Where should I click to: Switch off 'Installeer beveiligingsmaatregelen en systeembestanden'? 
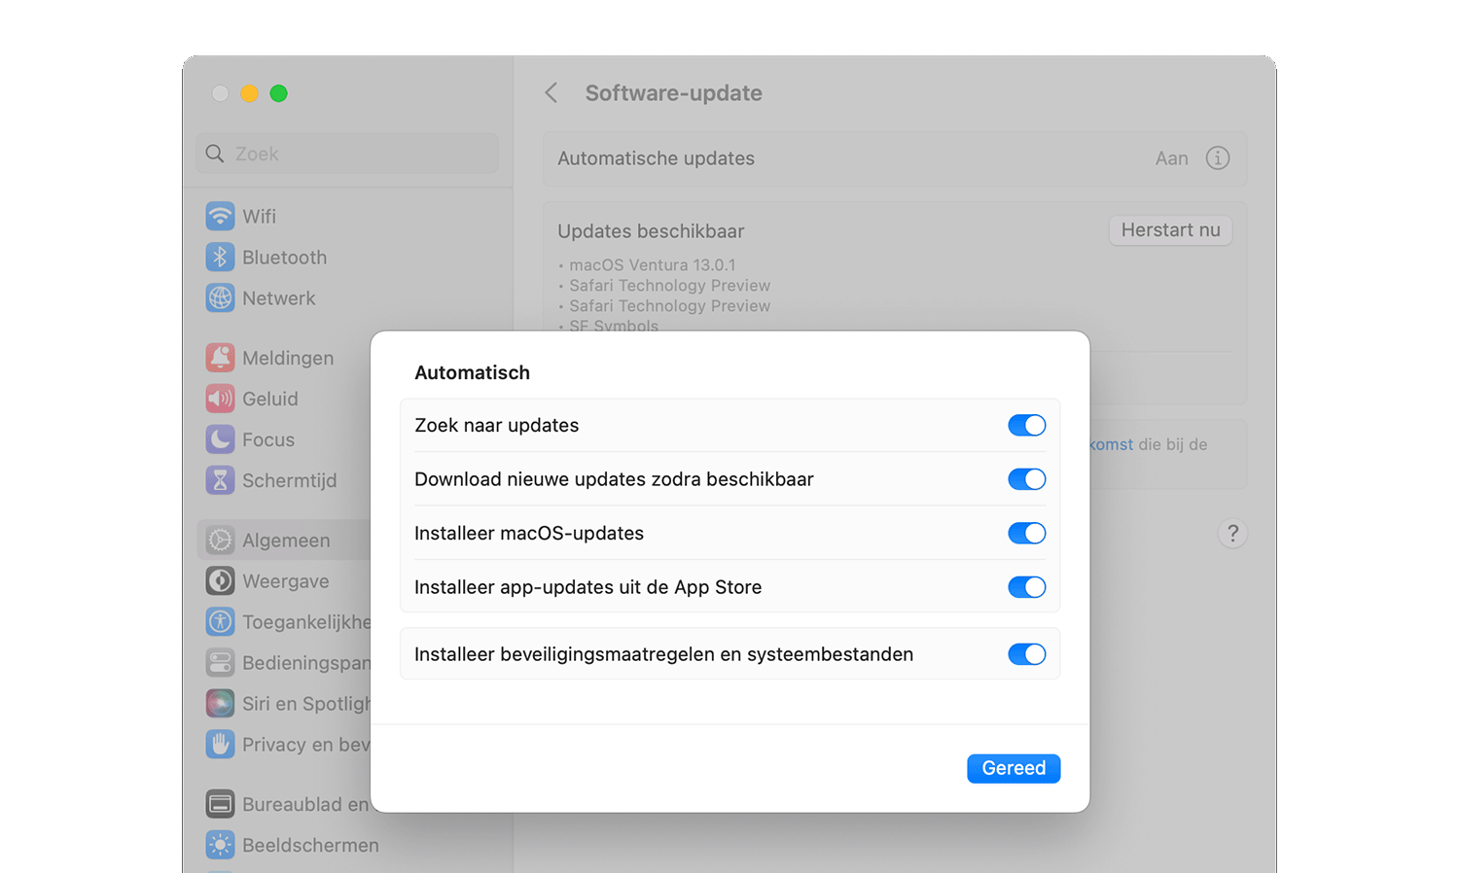tap(1026, 654)
